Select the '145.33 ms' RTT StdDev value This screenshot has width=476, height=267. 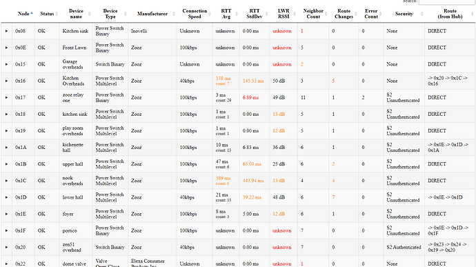click(253, 81)
